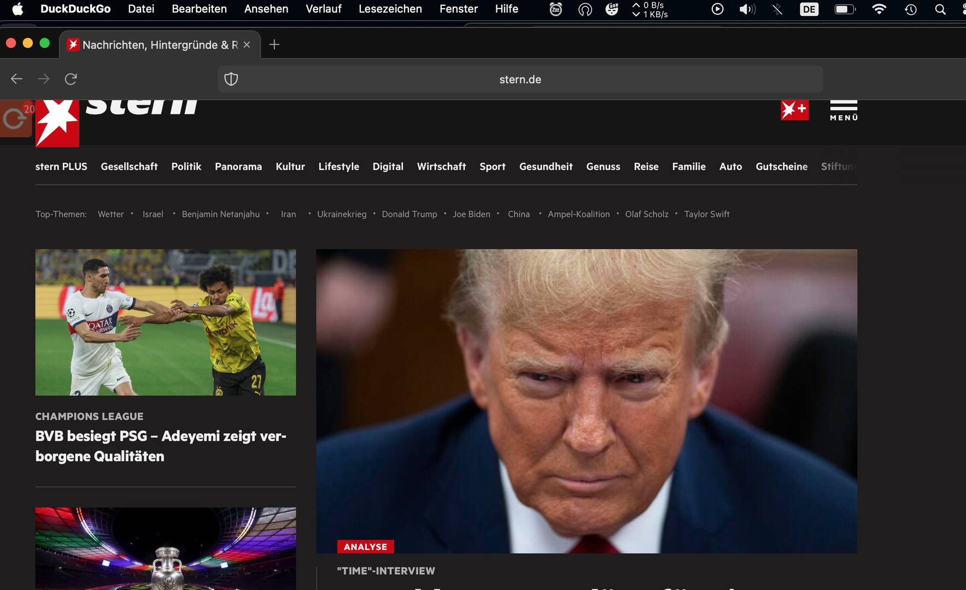This screenshot has height=590, width=966.
Task: Open the volume control in menu bar
Action: pyautogui.click(x=747, y=9)
